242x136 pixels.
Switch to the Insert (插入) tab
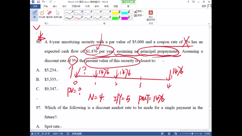pyautogui.click(x=55, y=6)
